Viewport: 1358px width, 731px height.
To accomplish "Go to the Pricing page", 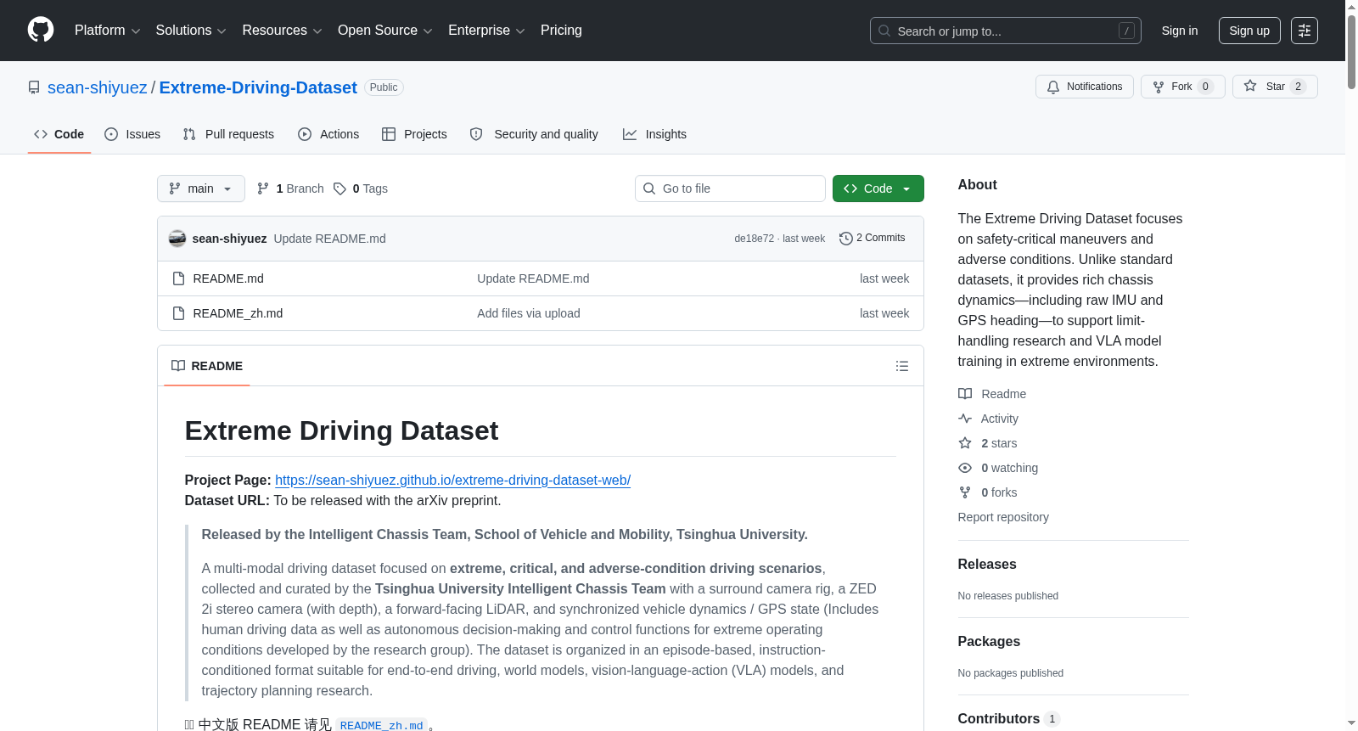I will (x=561, y=31).
